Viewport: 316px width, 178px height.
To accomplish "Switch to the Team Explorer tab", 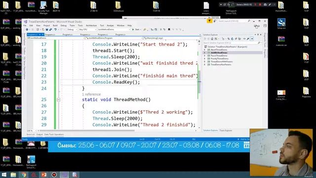I will point(226,131).
